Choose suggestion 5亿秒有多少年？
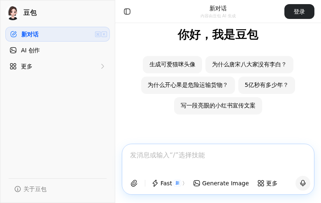This screenshot has height=203, width=321. click(x=267, y=85)
